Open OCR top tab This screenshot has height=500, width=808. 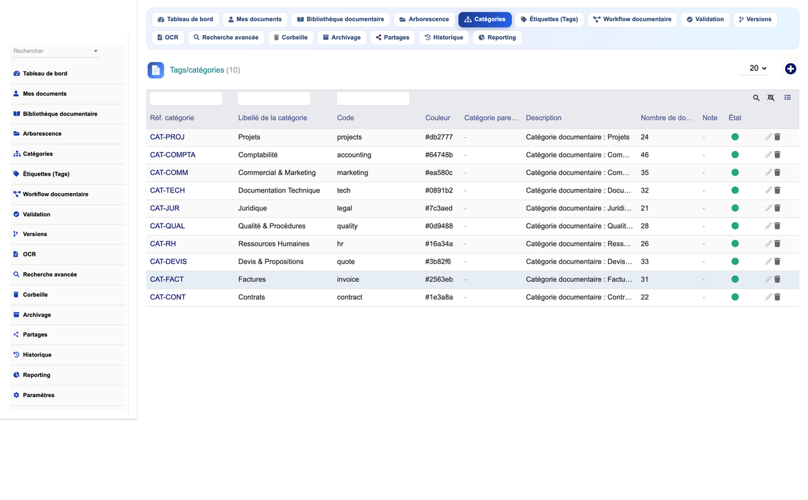pos(168,38)
